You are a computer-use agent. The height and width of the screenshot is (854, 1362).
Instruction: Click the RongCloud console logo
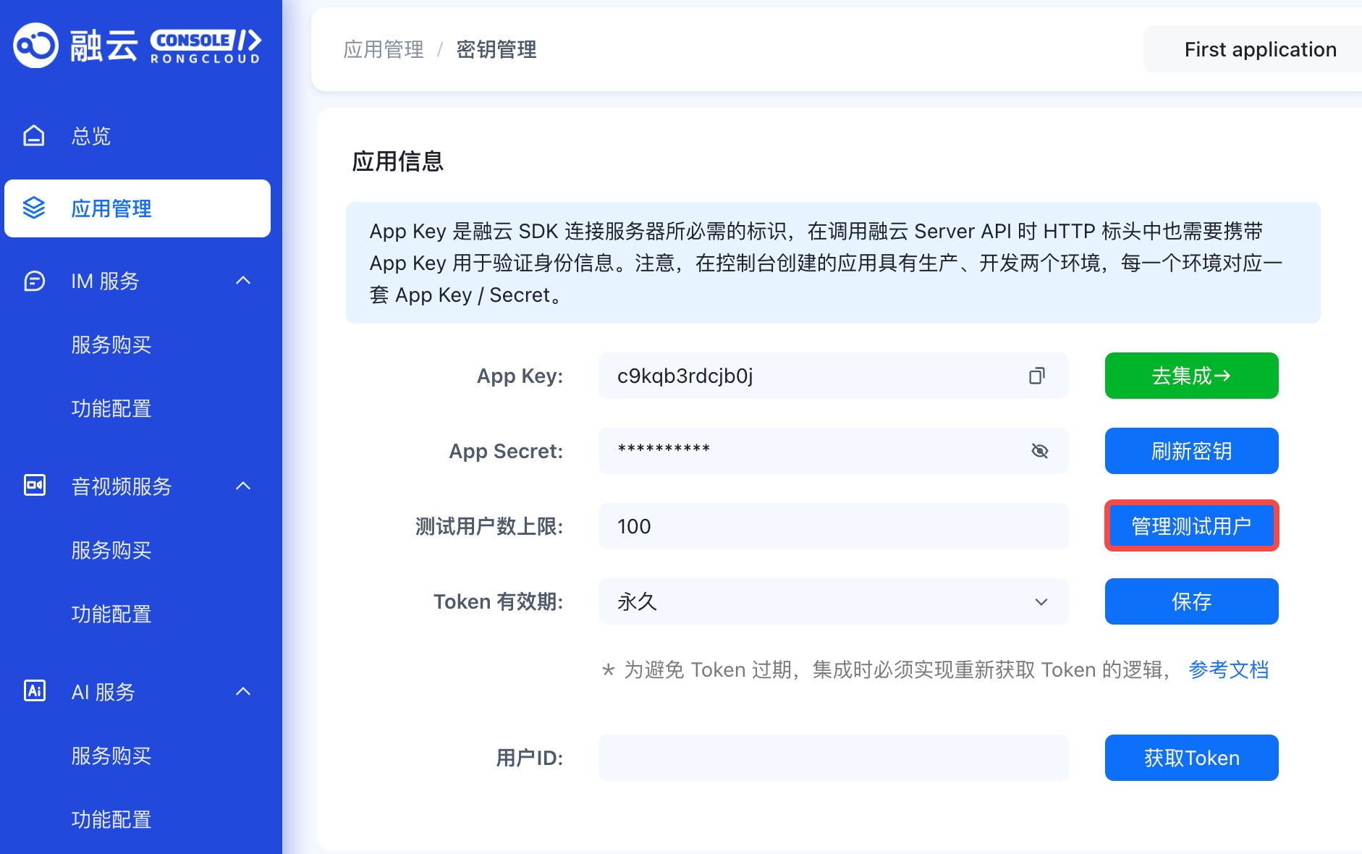[138, 46]
